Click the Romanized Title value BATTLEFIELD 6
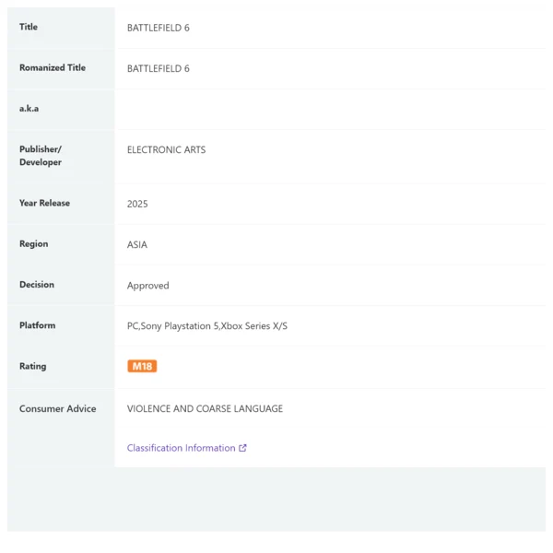Viewport: 553px width, 553px height. click(x=159, y=68)
